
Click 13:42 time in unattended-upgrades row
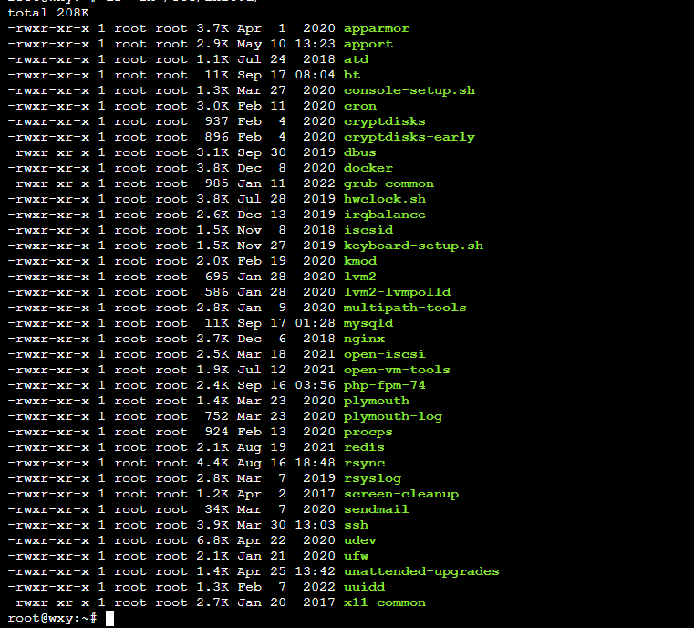click(x=316, y=571)
